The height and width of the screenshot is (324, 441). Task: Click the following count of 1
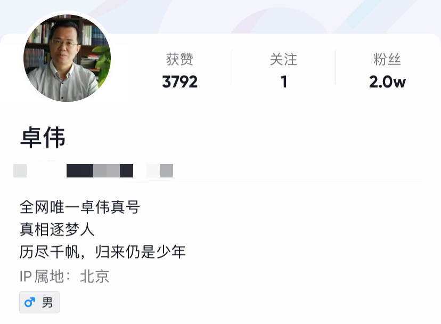pos(284,82)
